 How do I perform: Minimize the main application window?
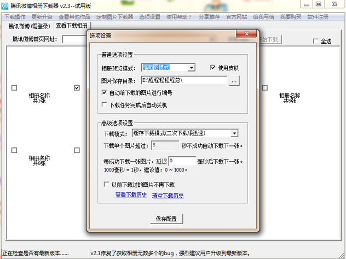point(307,4)
